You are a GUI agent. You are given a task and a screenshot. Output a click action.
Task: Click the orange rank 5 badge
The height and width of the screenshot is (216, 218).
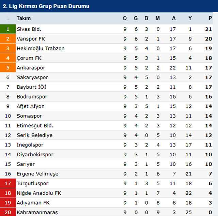click(x=8, y=68)
